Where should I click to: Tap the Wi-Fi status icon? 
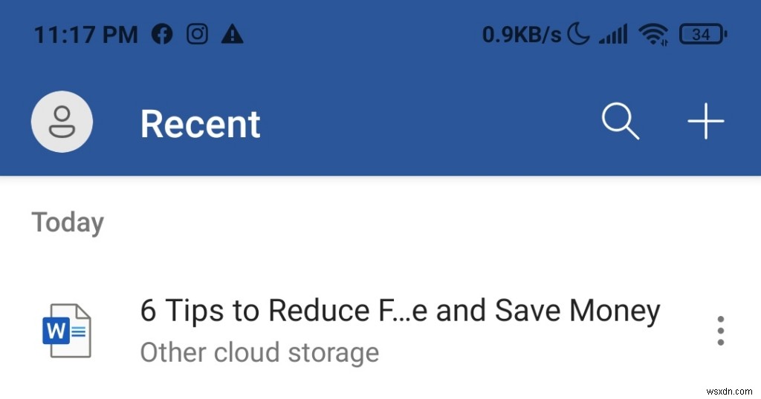(653, 34)
